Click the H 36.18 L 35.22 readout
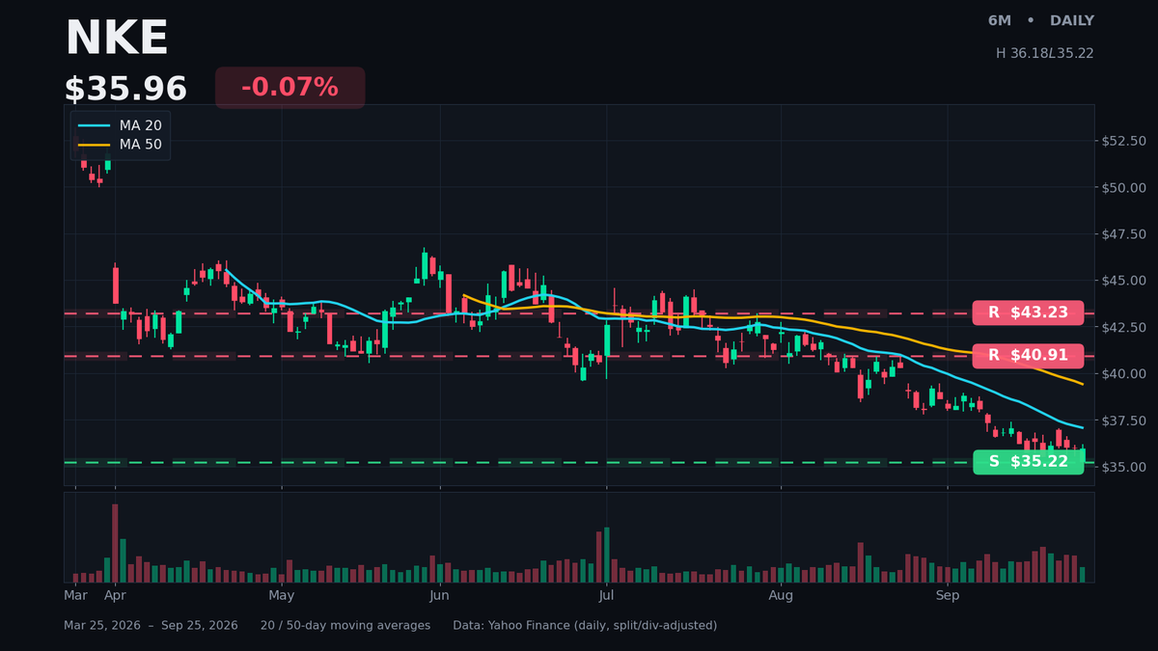This screenshot has height=651, width=1158. pyautogui.click(x=1045, y=54)
